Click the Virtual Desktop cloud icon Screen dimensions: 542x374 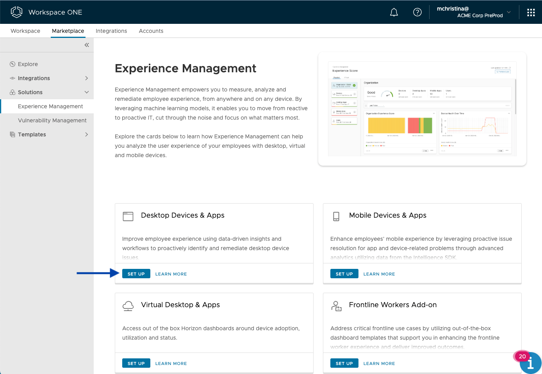pyautogui.click(x=128, y=306)
